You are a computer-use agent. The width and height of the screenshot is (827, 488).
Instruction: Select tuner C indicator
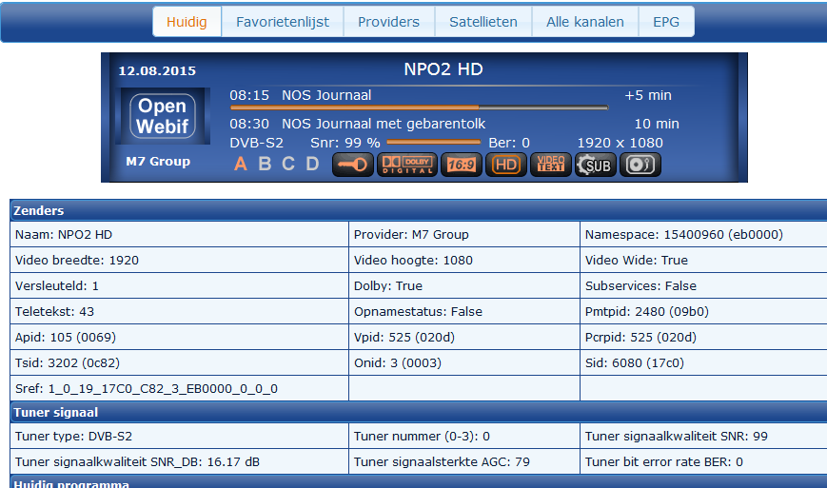point(288,164)
